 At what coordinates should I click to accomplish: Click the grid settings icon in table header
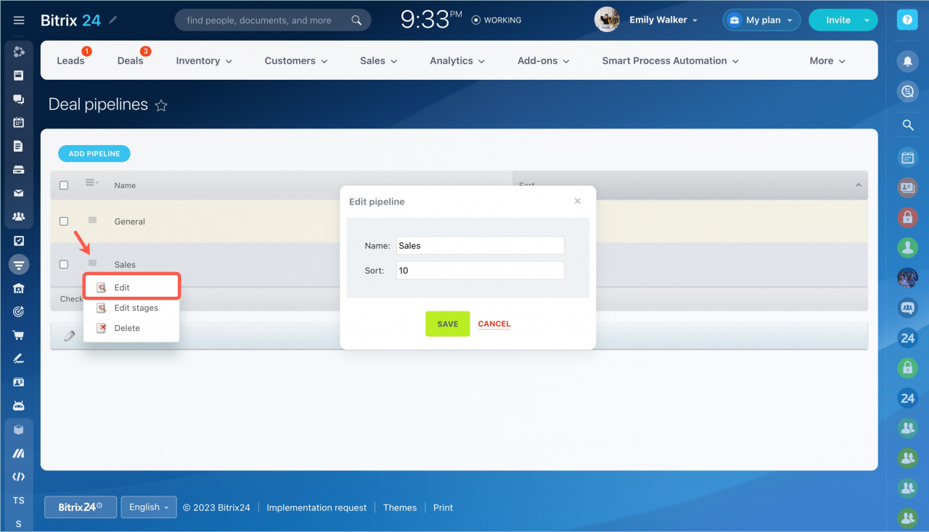pyautogui.click(x=91, y=183)
